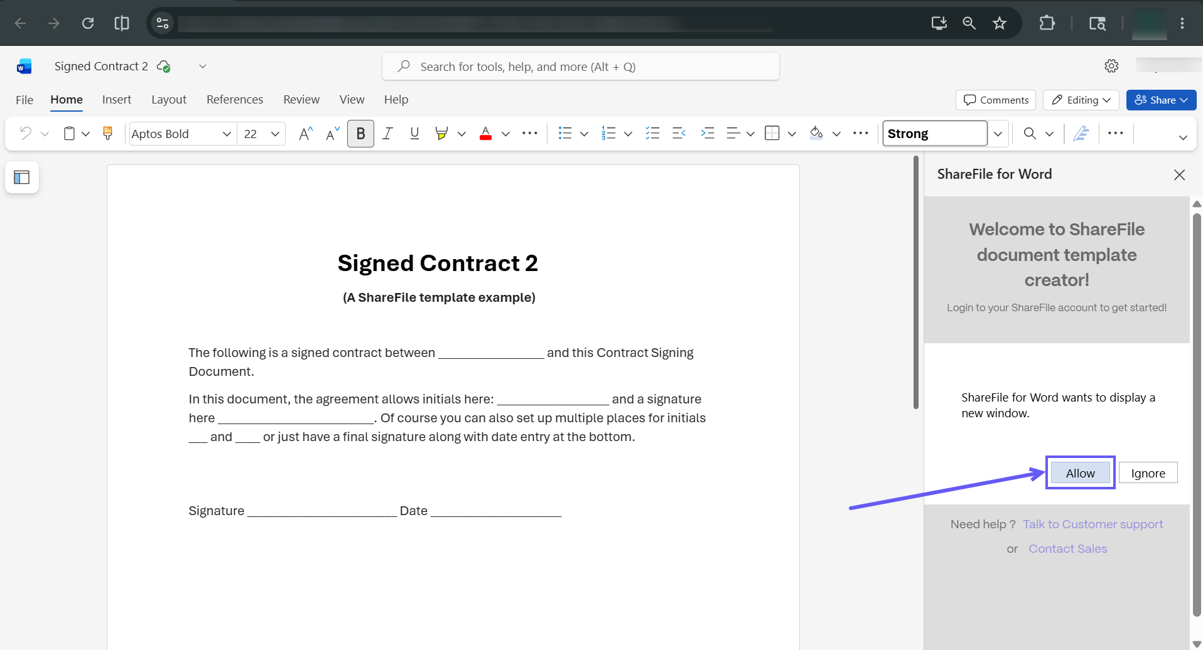Click the Find magnifier icon in ribbon
The width and height of the screenshot is (1203, 650).
tap(1030, 133)
